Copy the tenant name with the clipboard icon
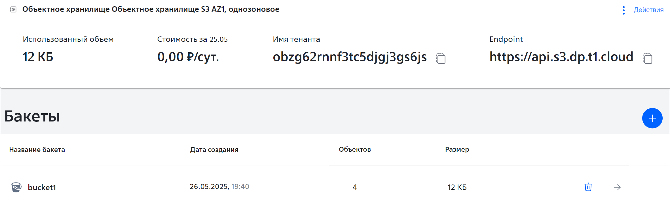The image size is (670, 202). (x=441, y=58)
